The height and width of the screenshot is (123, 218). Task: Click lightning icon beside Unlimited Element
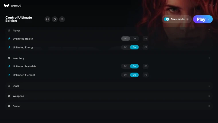pos(9,75)
